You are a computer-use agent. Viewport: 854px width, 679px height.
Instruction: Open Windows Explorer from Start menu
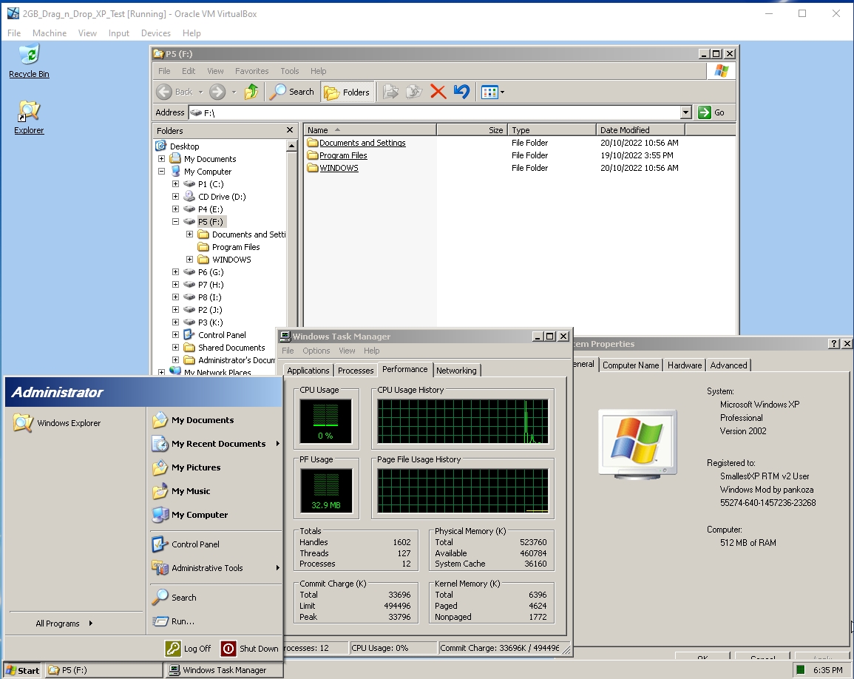click(57, 423)
